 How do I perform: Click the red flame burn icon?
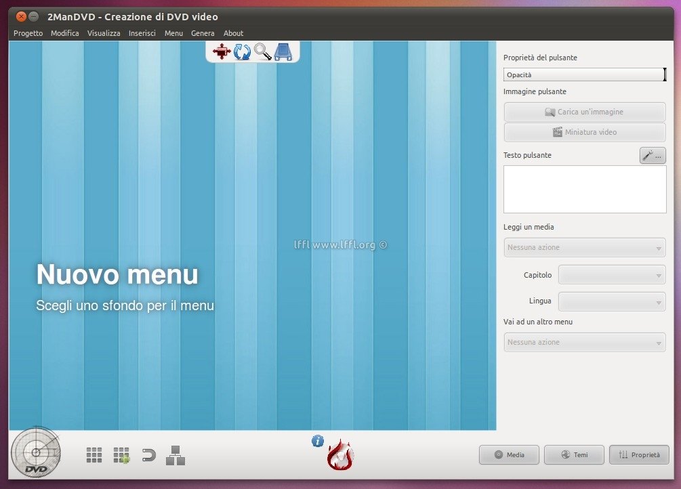tap(339, 456)
